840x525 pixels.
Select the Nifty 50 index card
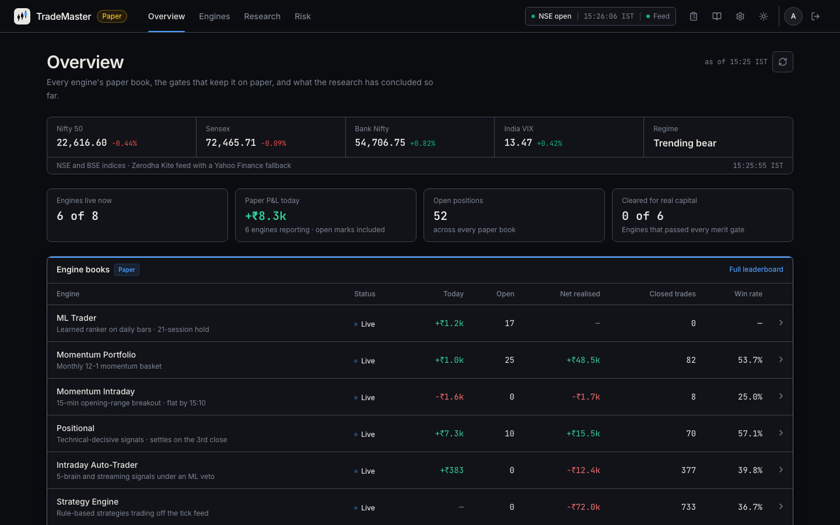pos(121,137)
